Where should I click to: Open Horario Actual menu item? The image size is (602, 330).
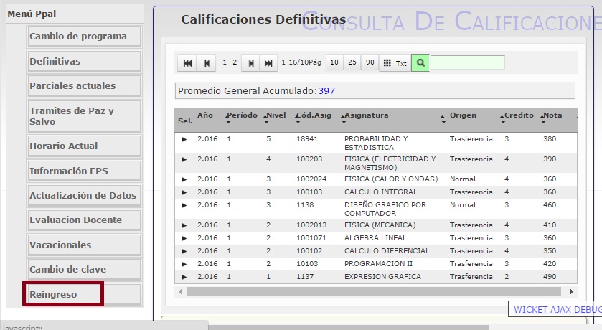pos(84,146)
